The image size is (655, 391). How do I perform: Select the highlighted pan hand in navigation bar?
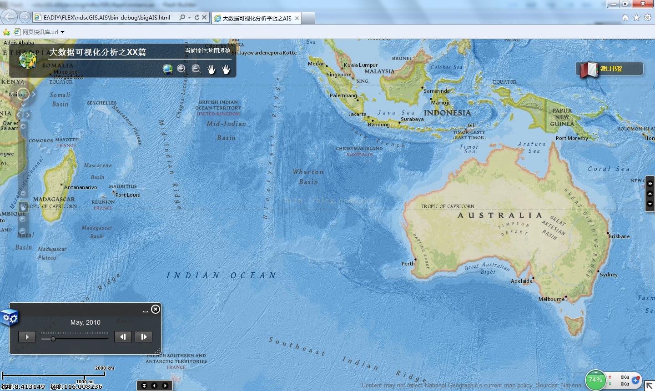point(23,207)
